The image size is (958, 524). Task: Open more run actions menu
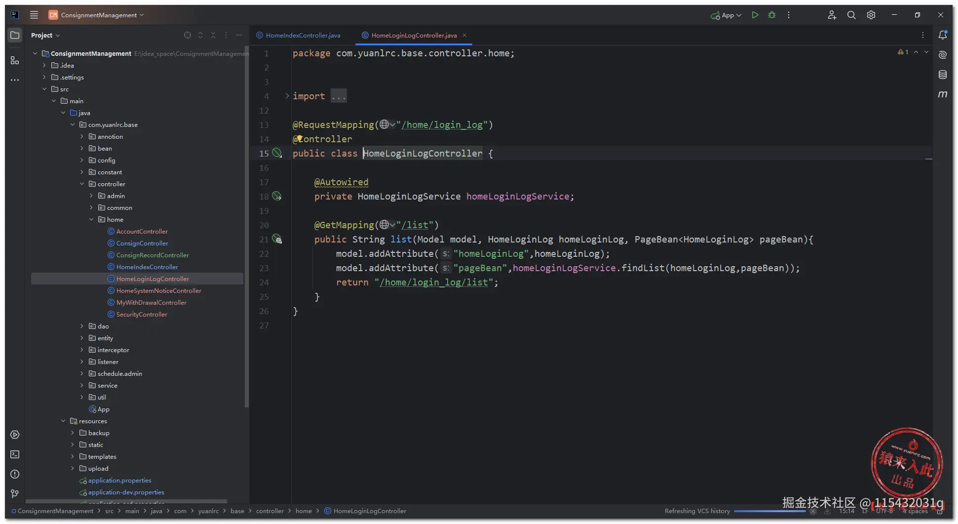pyautogui.click(x=789, y=15)
